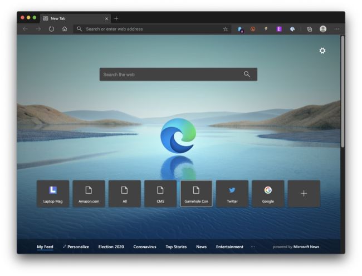Click Personalize in the feed bar
This screenshot has width=362, height=276.
click(76, 247)
